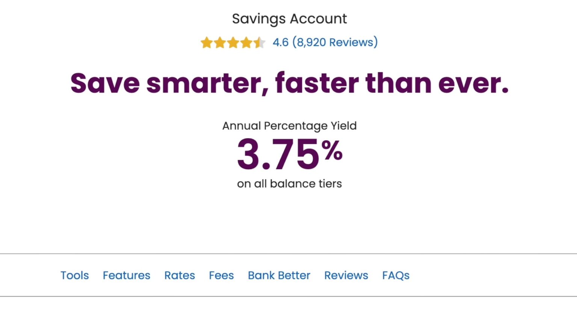
Task: Click the second star in the rating
Action: [x=220, y=43]
